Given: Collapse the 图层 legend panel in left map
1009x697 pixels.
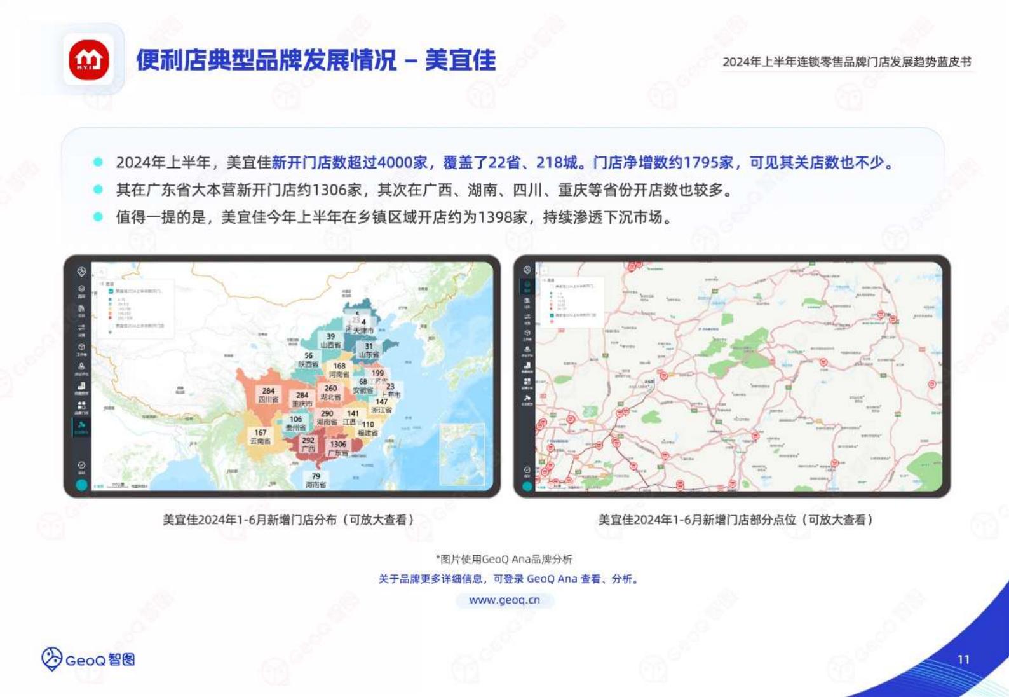Looking at the screenshot, I should click(102, 284).
